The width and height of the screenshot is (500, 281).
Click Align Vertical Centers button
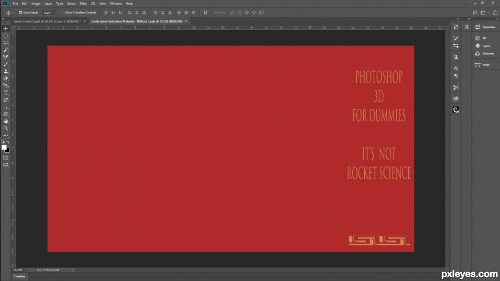coord(113,13)
